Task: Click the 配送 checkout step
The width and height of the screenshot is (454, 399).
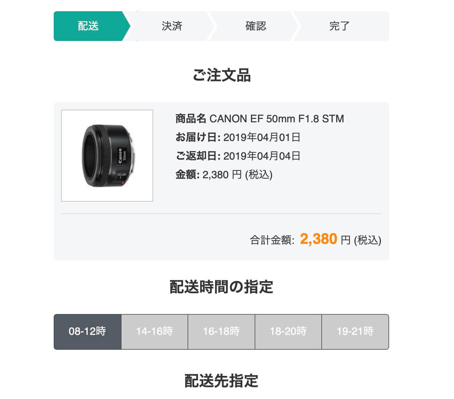Action: click(89, 26)
